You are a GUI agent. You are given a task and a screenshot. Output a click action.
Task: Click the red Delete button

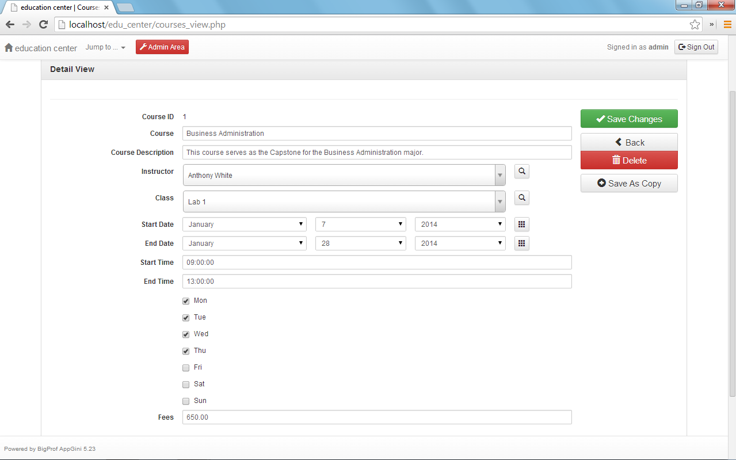click(x=629, y=161)
